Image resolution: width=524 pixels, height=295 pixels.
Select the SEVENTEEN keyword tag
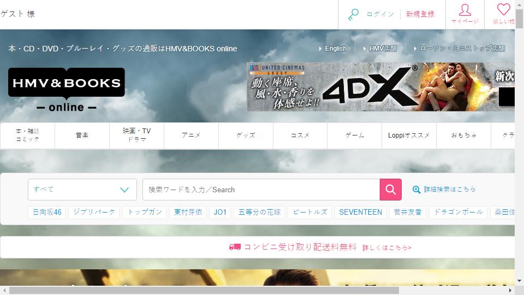(x=360, y=213)
